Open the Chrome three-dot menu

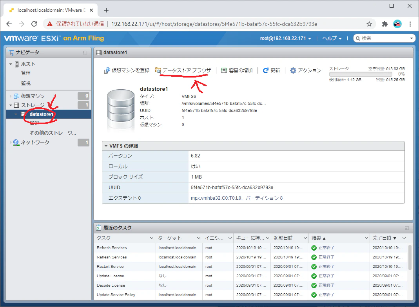(410, 24)
